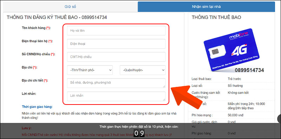Click the Lời nhắn label
281x139 pixels.
pos(29,93)
